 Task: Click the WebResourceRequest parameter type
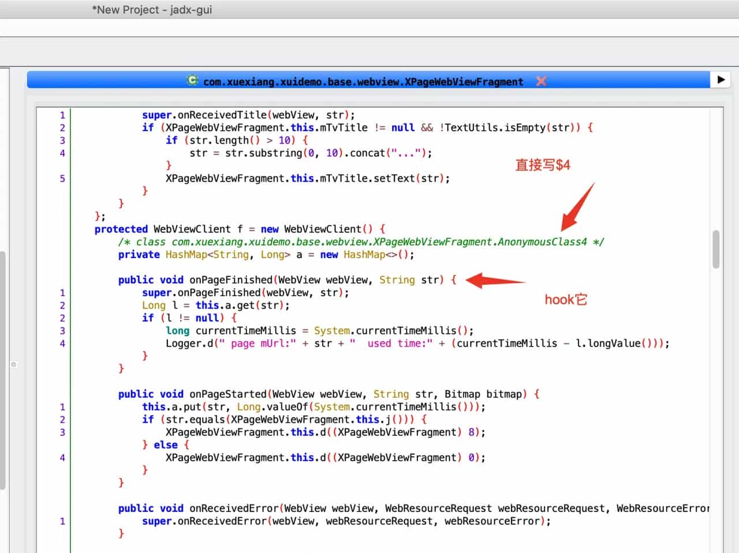click(438, 508)
